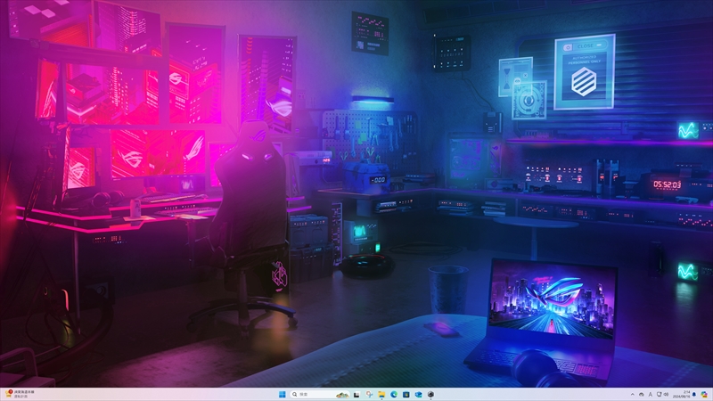This screenshot has height=401, width=713.
Task: Open the Windows Start menu
Action: [x=282, y=394]
